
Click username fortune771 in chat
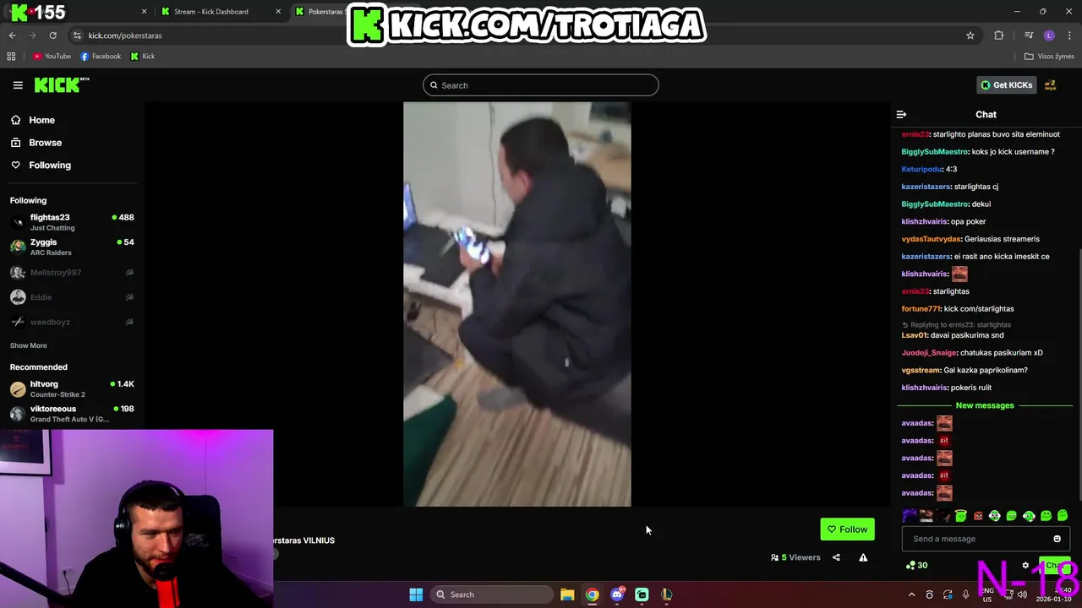click(921, 309)
